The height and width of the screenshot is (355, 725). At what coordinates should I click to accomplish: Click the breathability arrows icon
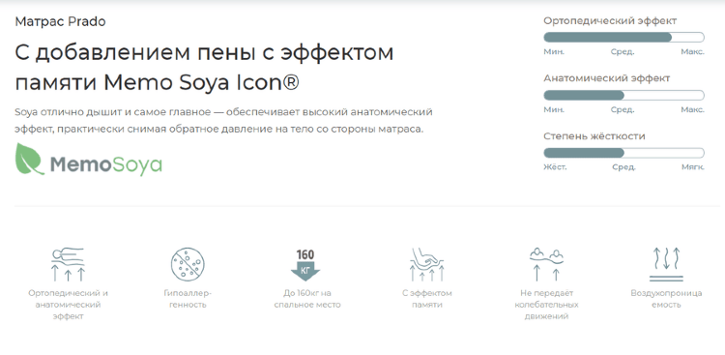coord(666,265)
